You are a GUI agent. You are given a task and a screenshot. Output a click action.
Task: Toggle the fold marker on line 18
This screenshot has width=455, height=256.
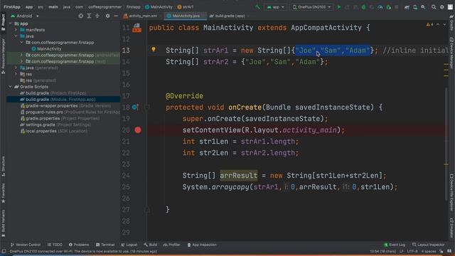[147, 107]
